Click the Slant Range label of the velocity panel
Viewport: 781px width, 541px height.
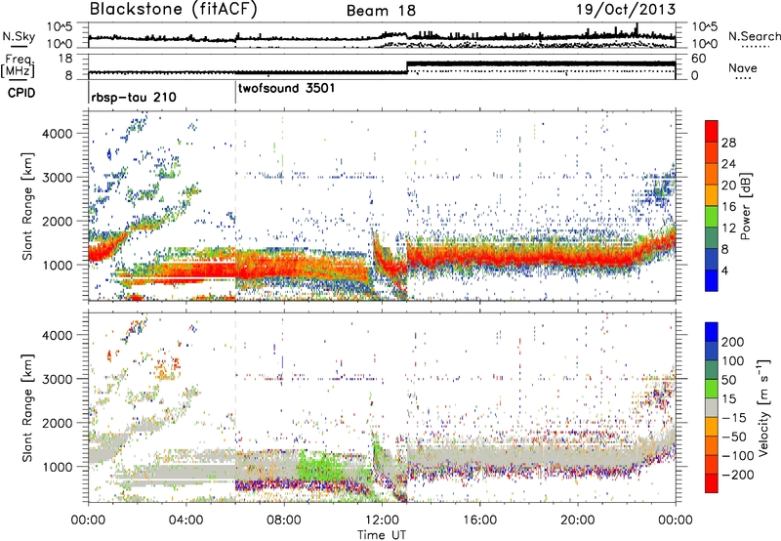click(x=27, y=408)
